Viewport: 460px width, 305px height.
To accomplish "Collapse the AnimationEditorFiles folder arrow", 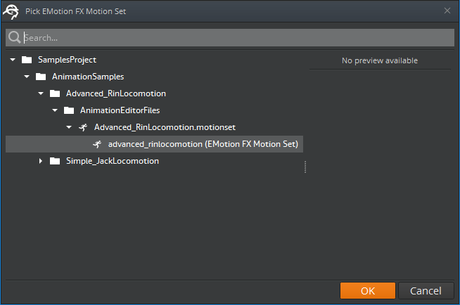I will pos(55,110).
